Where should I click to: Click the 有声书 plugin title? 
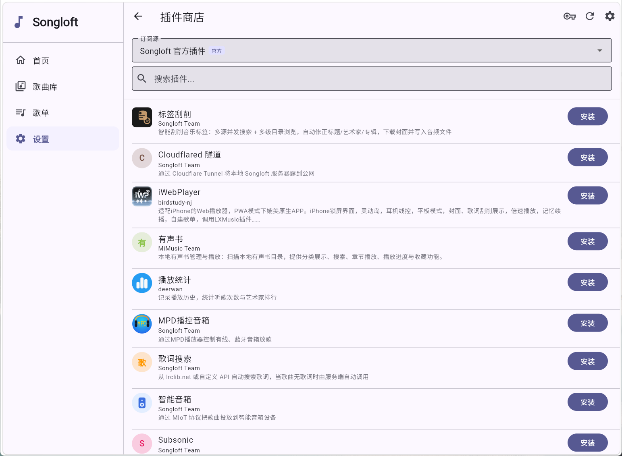click(x=171, y=239)
